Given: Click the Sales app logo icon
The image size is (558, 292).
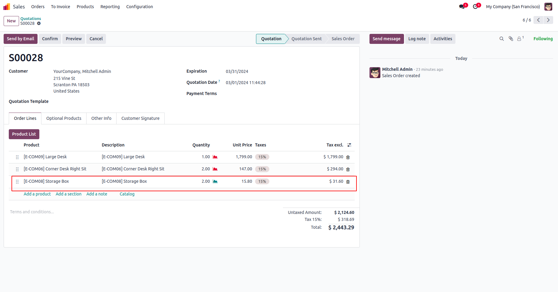Looking at the screenshot, I should [x=7, y=7].
